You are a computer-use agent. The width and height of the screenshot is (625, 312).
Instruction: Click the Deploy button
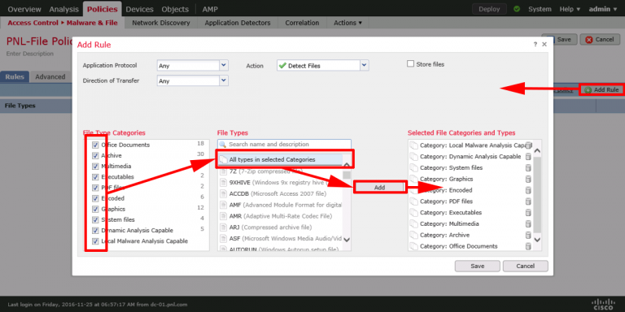pyautogui.click(x=489, y=9)
